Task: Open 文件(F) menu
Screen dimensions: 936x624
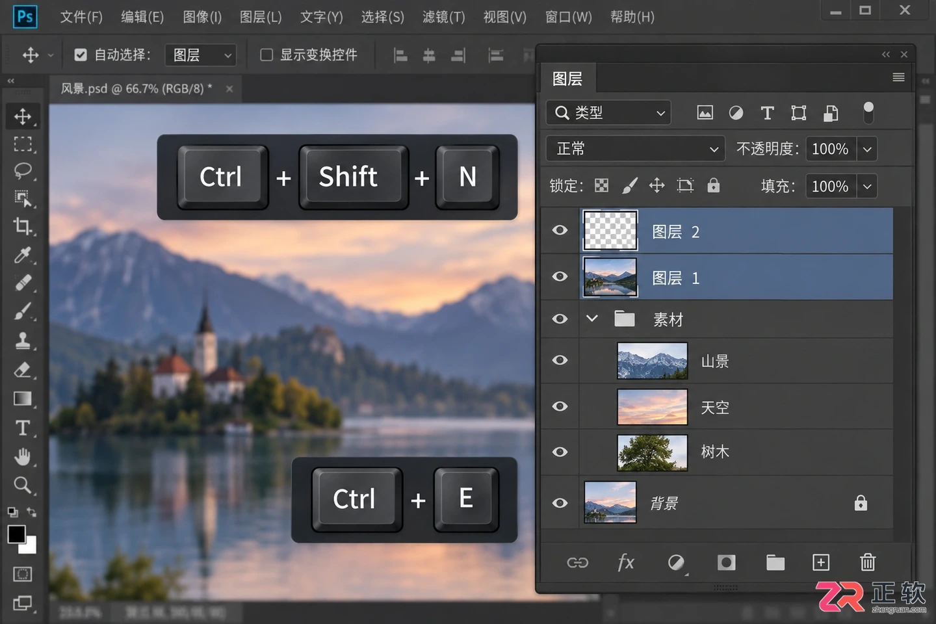Action: point(81,17)
